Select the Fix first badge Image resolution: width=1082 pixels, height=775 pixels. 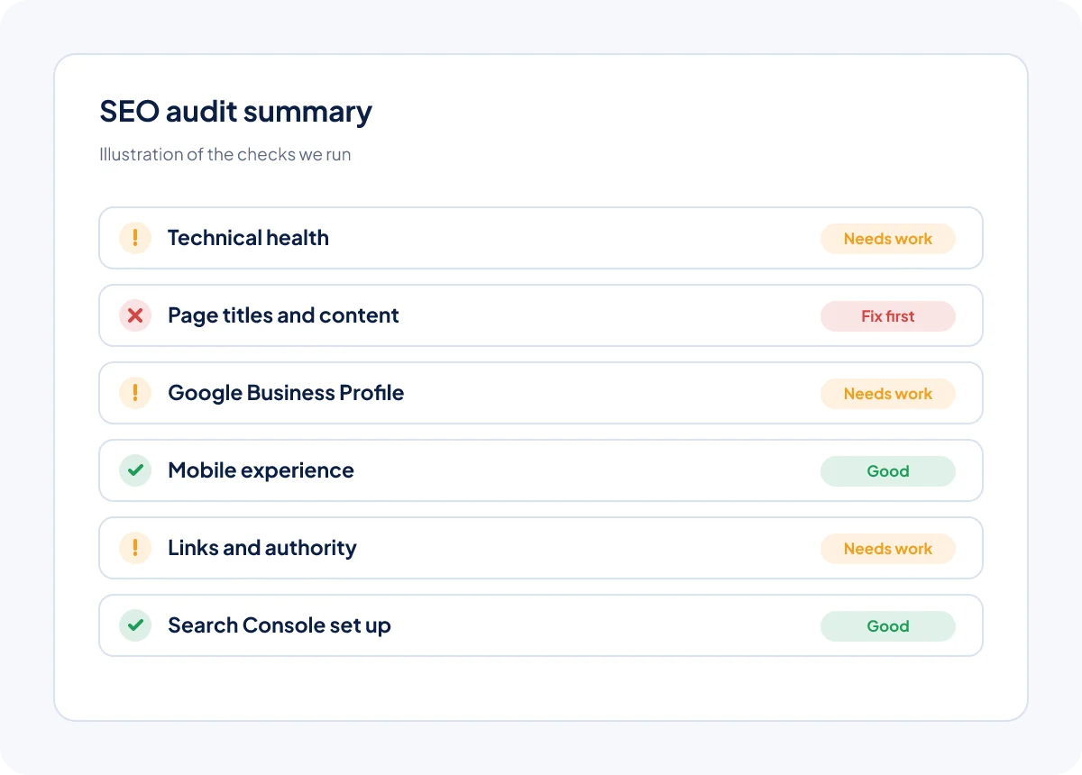point(888,316)
